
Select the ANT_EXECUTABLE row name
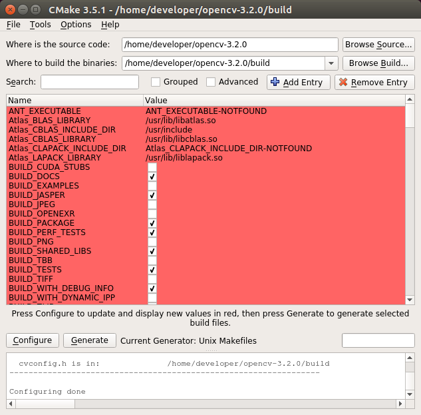pyautogui.click(x=45, y=111)
